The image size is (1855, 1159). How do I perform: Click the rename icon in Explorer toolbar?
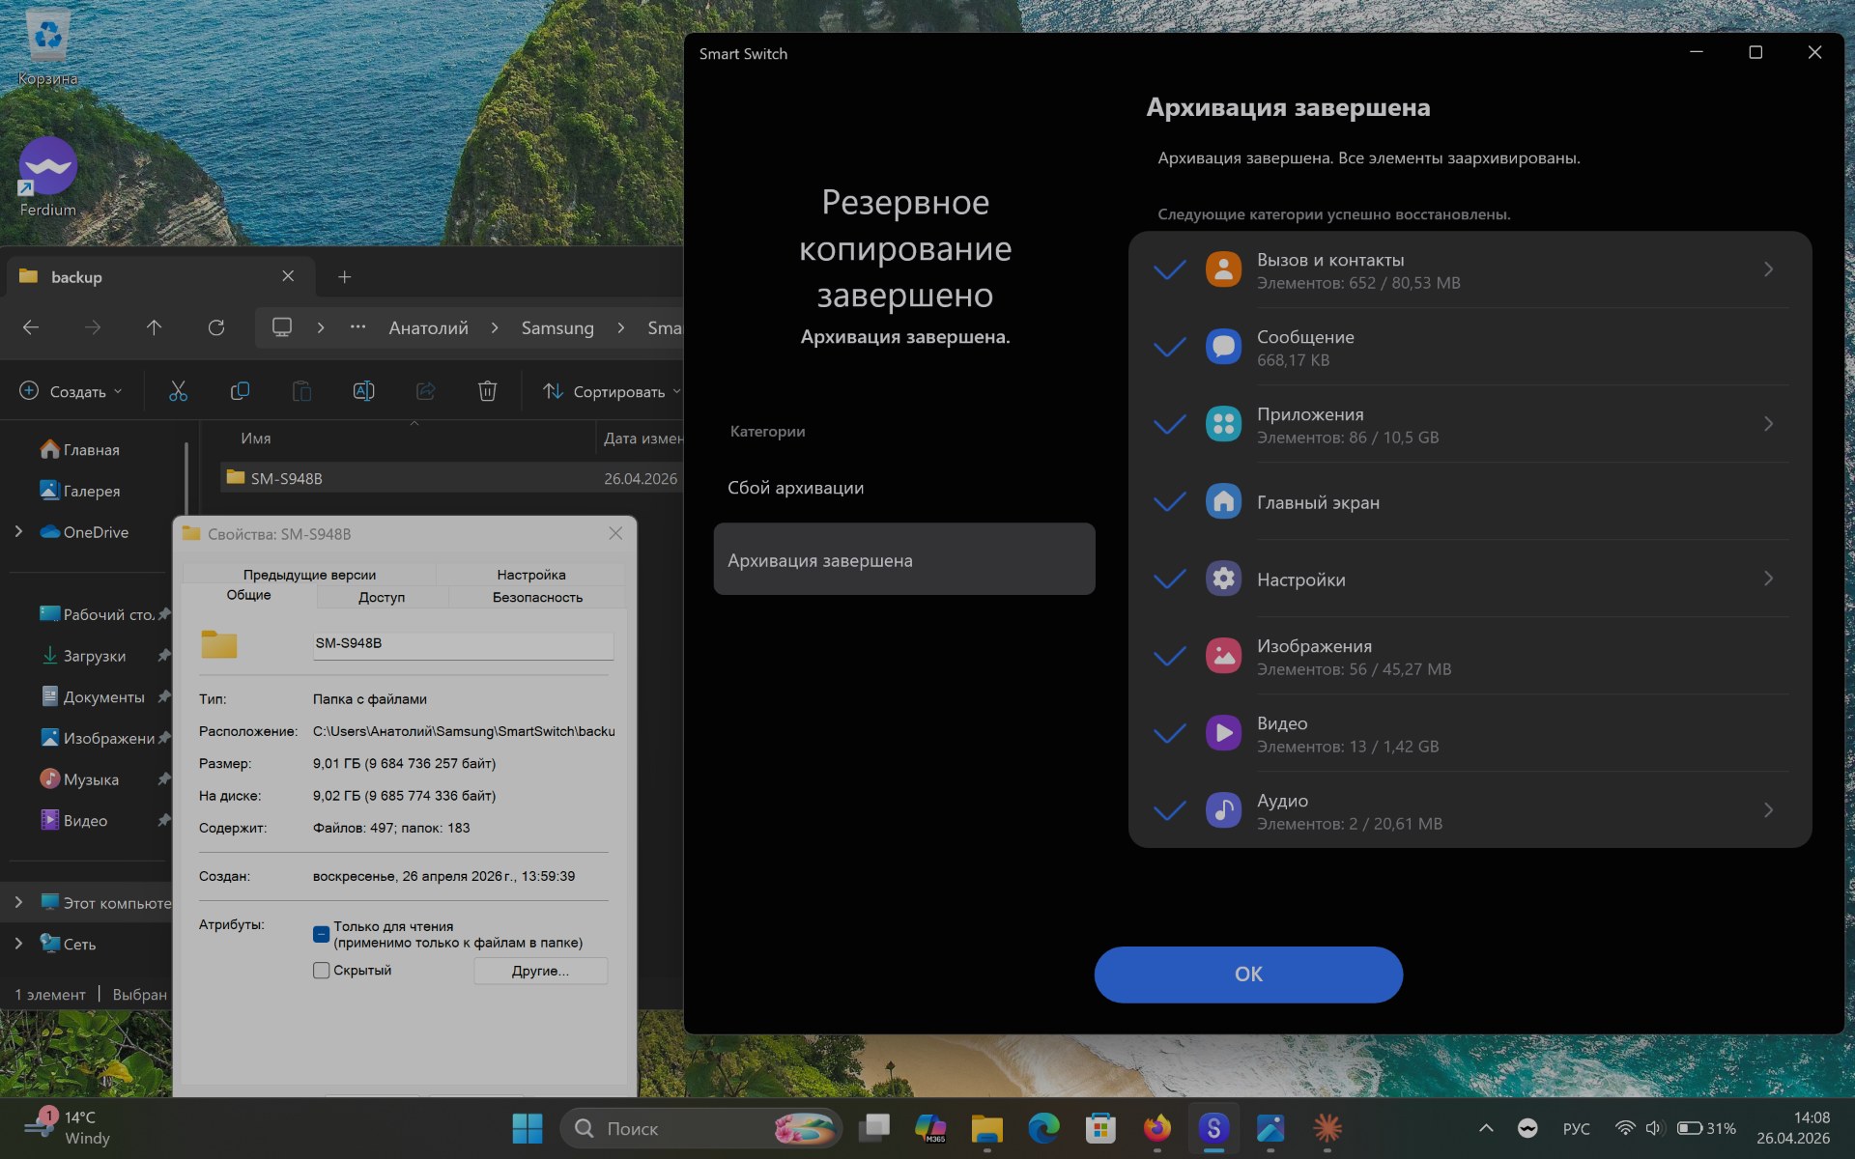363,391
